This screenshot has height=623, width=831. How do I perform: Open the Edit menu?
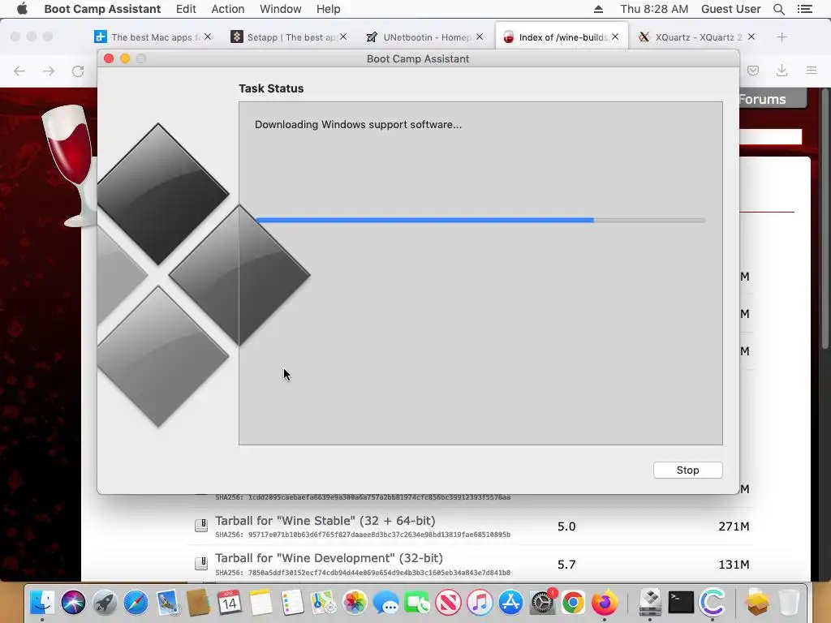(186, 9)
